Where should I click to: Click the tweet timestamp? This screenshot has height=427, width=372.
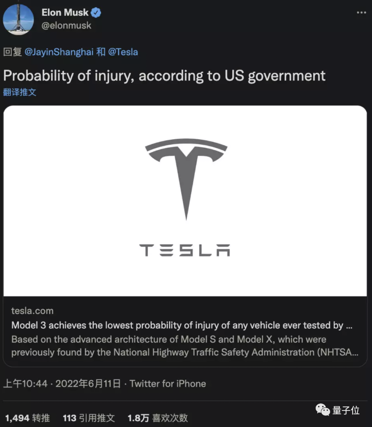pyautogui.click(x=62, y=383)
